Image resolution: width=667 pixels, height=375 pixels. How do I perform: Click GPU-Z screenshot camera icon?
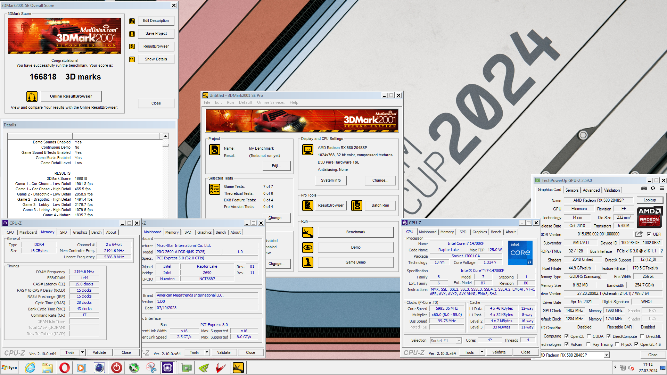point(644,189)
